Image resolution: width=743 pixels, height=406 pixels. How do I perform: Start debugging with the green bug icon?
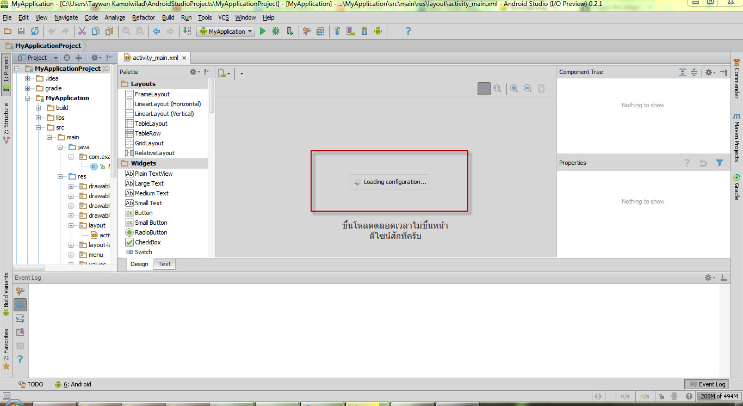276,32
